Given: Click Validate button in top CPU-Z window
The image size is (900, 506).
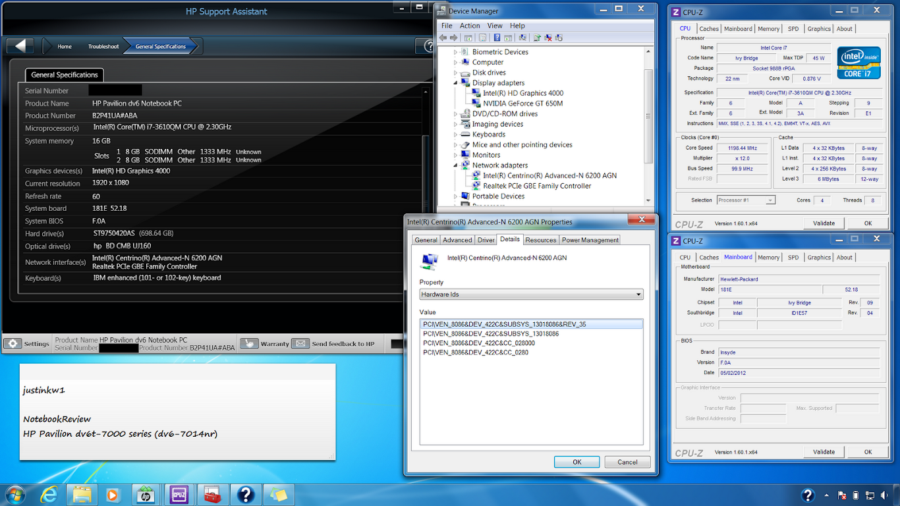Looking at the screenshot, I should pyautogui.click(x=824, y=223).
